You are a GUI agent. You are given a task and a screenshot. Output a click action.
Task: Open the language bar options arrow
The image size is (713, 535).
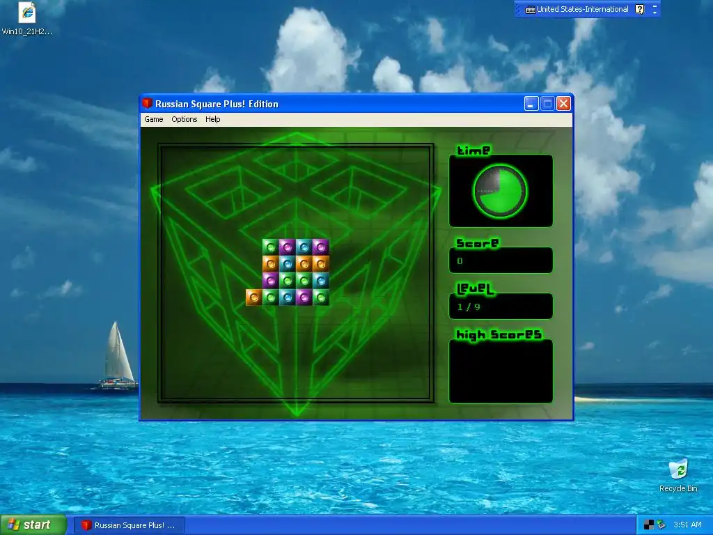655,13
